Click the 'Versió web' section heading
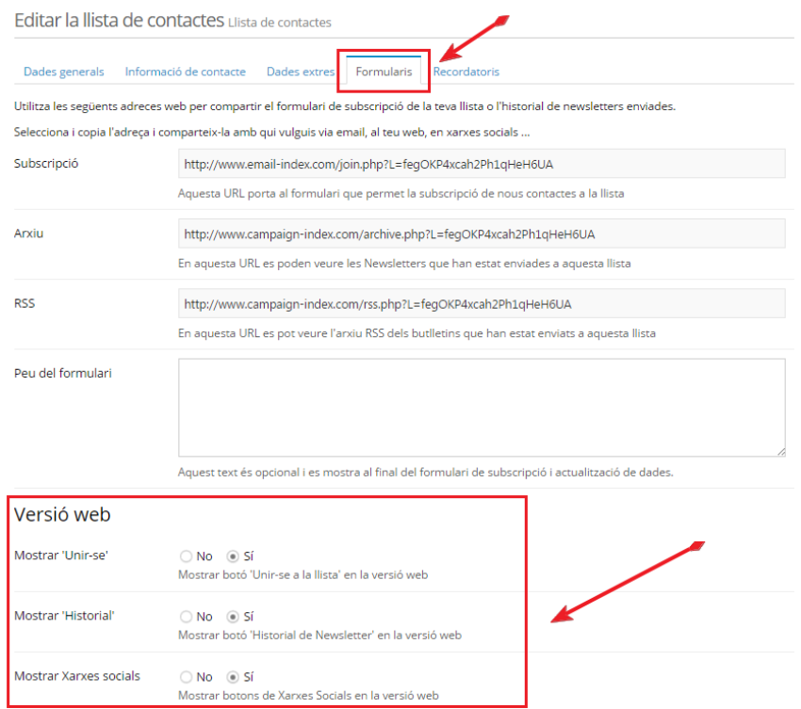Image resolution: width=801 pixels, height=709 pixels. (62, 514)
